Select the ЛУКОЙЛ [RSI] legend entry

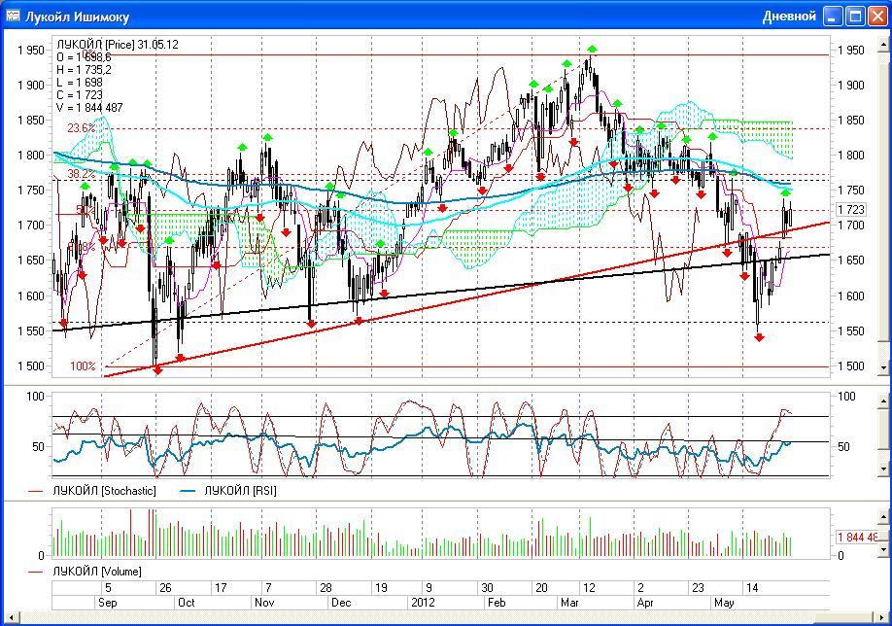(x=241, y=491)
